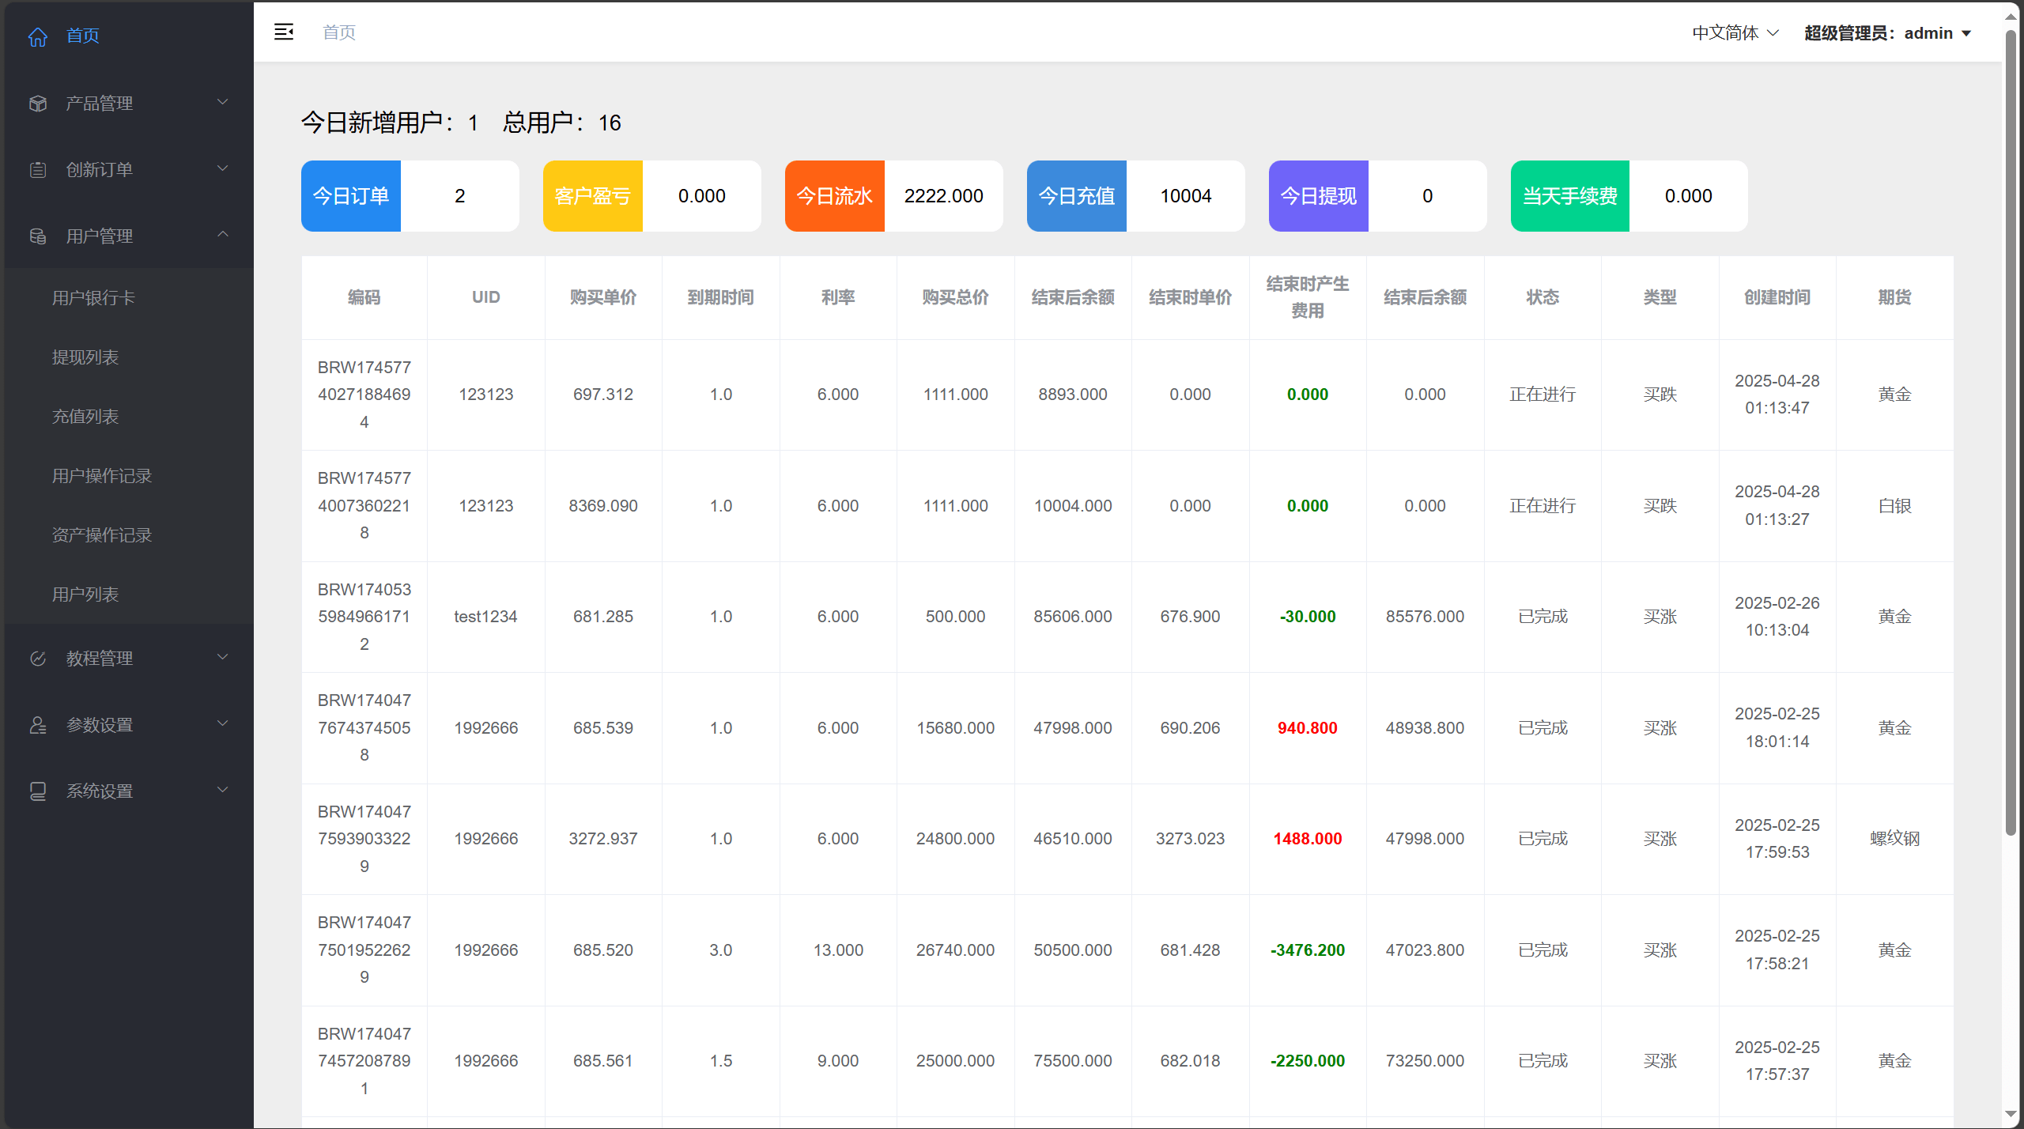Viewport: 2024px width, 1129px height.
Task: Click the 参数设置 person icon
Action: 38,725
